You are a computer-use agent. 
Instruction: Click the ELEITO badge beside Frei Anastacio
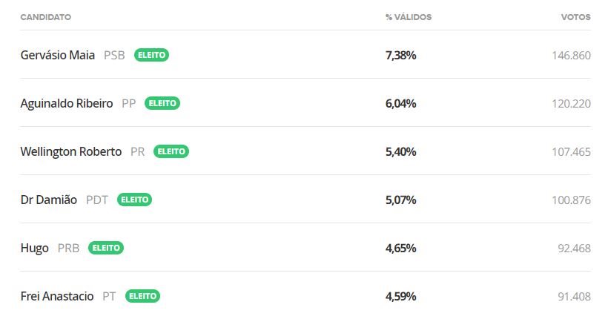tap(142, 296)
